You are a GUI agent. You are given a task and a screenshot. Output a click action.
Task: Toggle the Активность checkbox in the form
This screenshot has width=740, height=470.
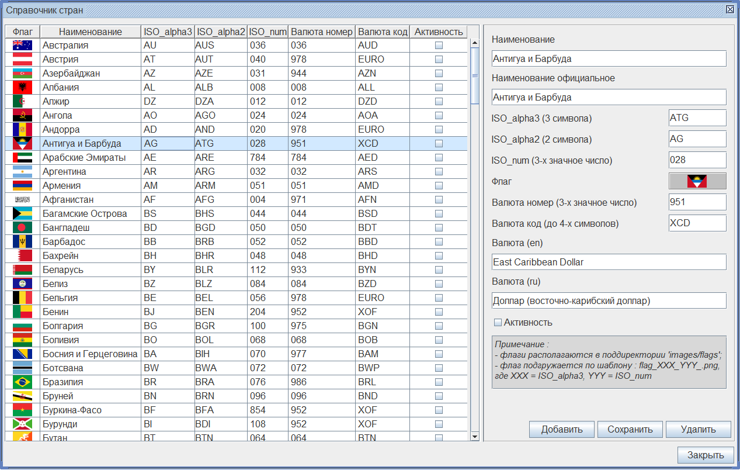(498, 322)
